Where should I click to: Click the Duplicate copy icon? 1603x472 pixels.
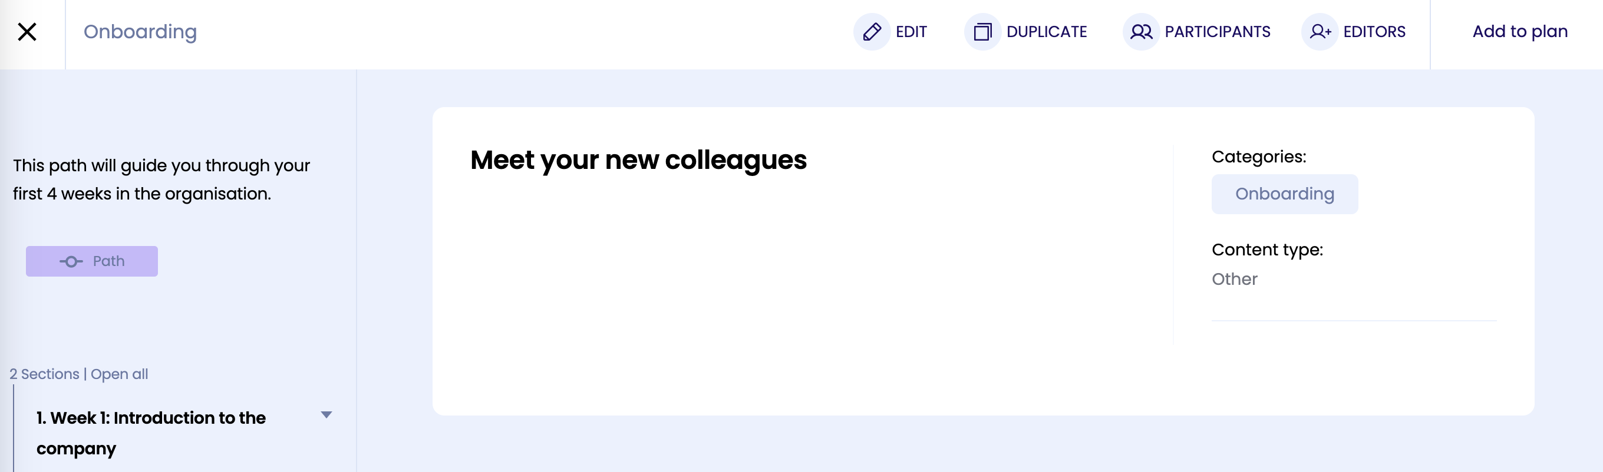click(x=982, y=32)
